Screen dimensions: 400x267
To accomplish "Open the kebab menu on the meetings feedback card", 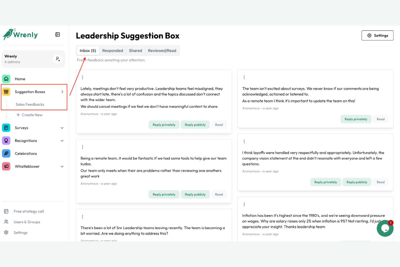I will pyautogui.click(x=82, y=77).
